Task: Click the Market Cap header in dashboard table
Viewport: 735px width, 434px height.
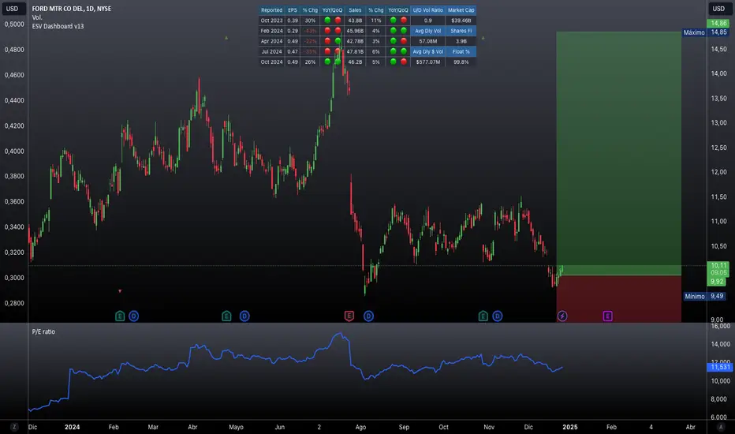Action: [x=461, y=10]
